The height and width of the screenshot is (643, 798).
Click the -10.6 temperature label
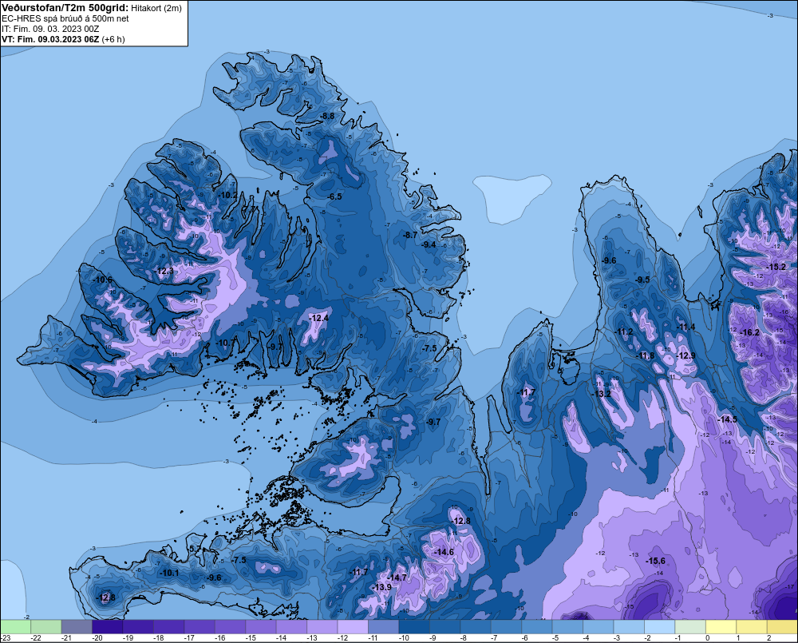102,280
